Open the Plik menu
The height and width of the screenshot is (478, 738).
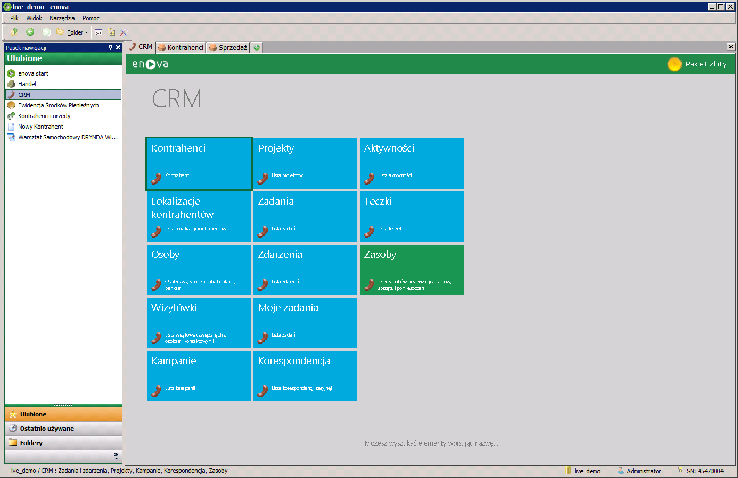click(x=14, y=18)
